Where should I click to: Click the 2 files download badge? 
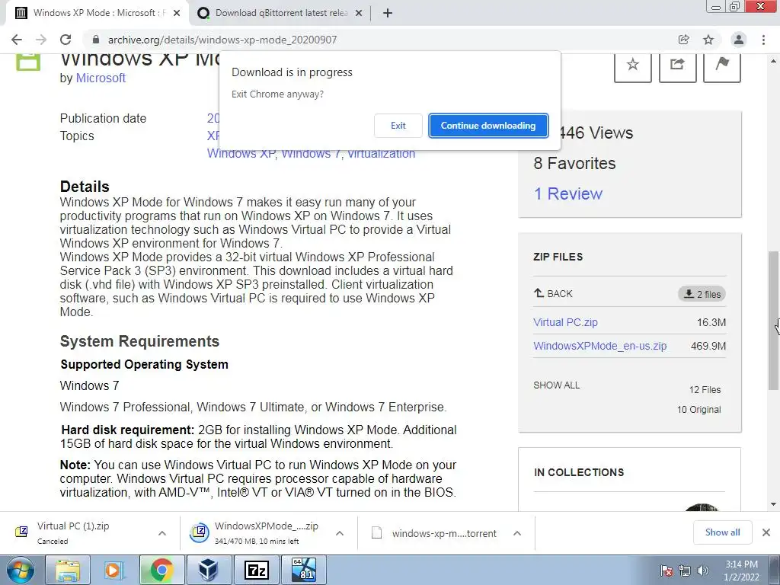[x=702, y=294]
